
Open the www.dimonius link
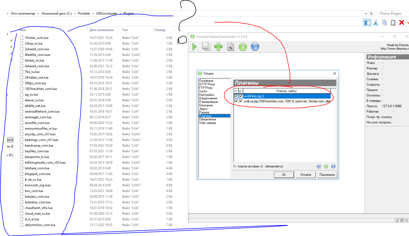tap(394, 49)
